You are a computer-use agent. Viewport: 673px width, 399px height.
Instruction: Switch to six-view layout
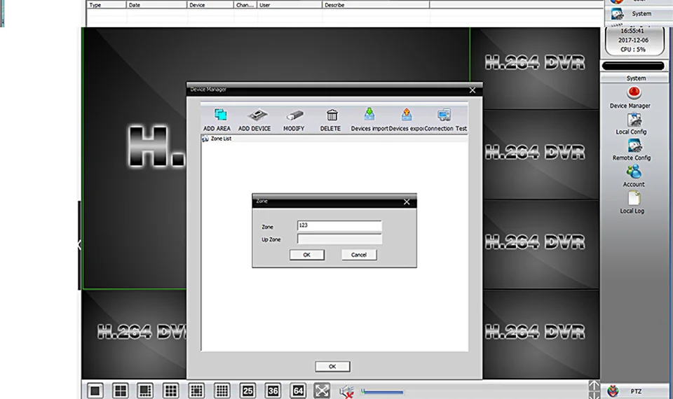click(145, 391)
